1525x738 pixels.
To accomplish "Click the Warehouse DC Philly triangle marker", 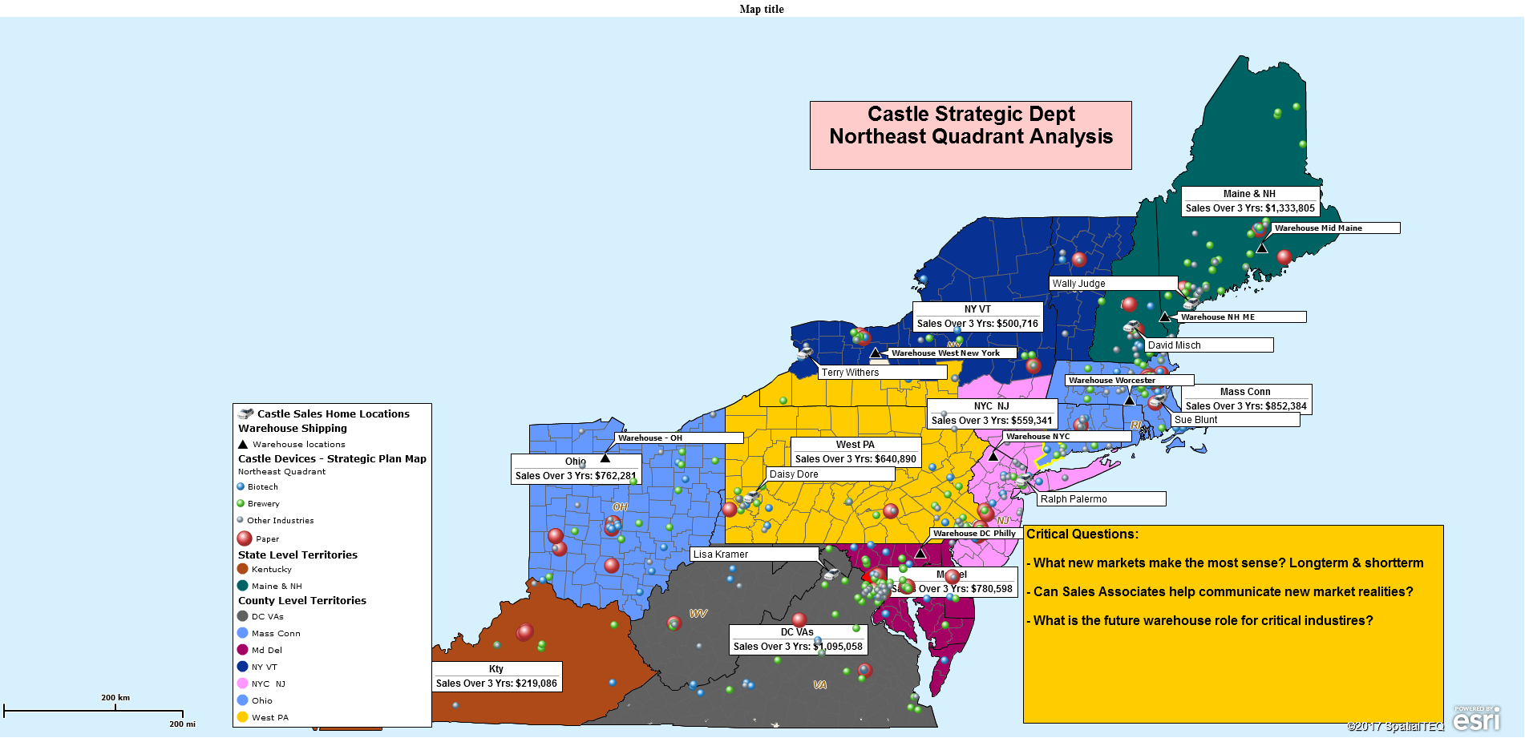I will click(x=920, y=553).
